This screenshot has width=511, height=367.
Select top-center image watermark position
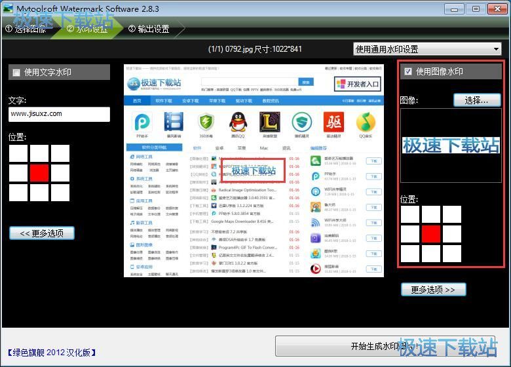431,214
